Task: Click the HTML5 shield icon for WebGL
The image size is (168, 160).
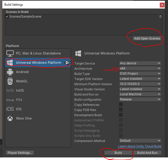Action: tap(10, 81)
